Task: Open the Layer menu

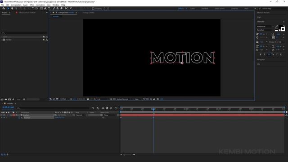Action: pyautogui.click(x=26, y=5)
